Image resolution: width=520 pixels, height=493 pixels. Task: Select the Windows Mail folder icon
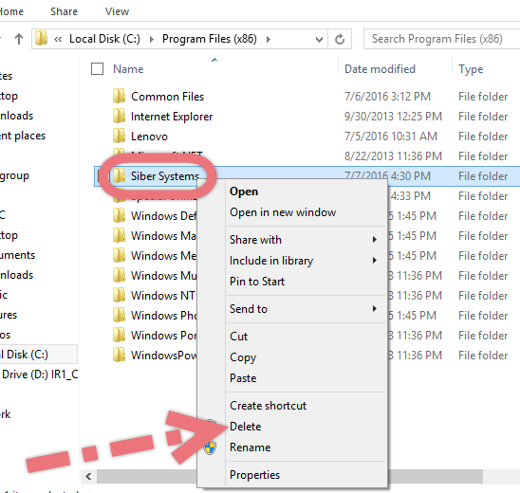119,235
